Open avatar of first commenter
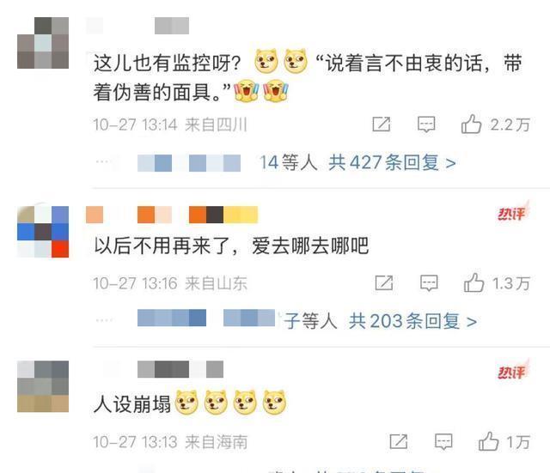 point(43,43)
